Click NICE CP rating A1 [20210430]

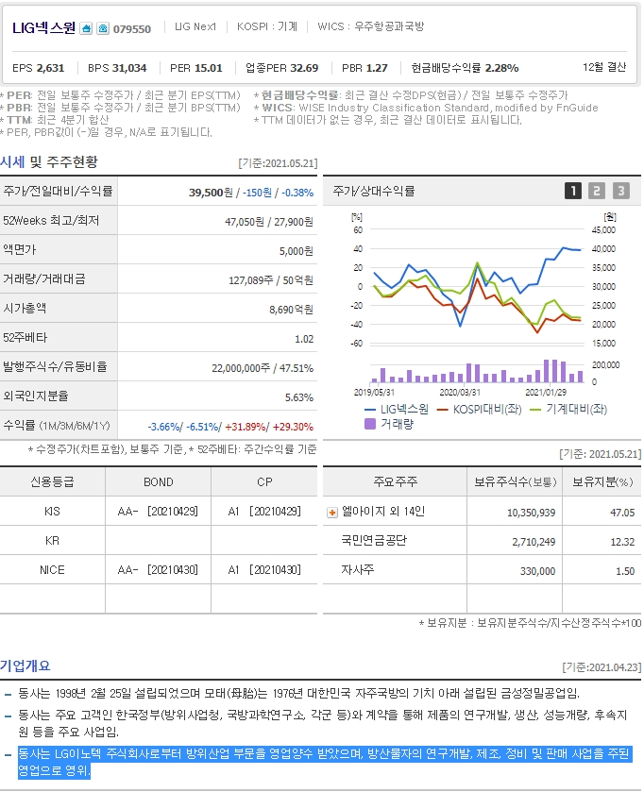point(264,570)
